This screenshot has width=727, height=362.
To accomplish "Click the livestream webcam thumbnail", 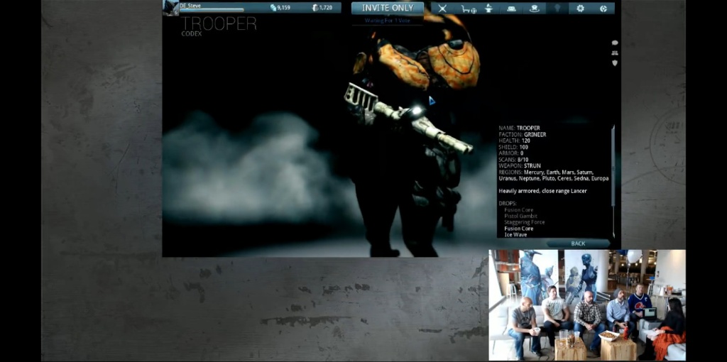I will (x=587, y=305).
